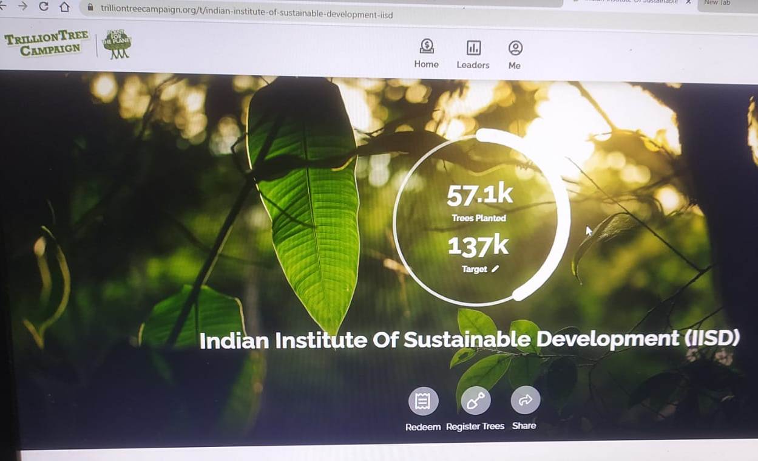Edit target with pencil icon
The width and height of the screenshot is (758, 461).
495,268
